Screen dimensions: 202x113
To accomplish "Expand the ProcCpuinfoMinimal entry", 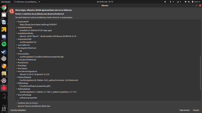I will (x=16, y=60).
